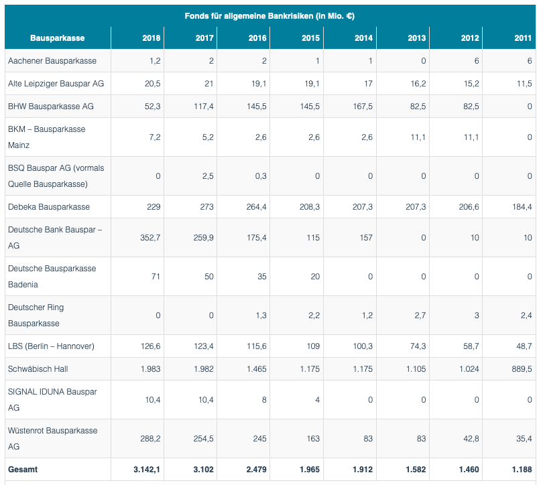Click the 'Schwäbisch Hall' row name
The width and height of the screenshot is (541, 485).
pyautogui.click(x=38, y=369)
